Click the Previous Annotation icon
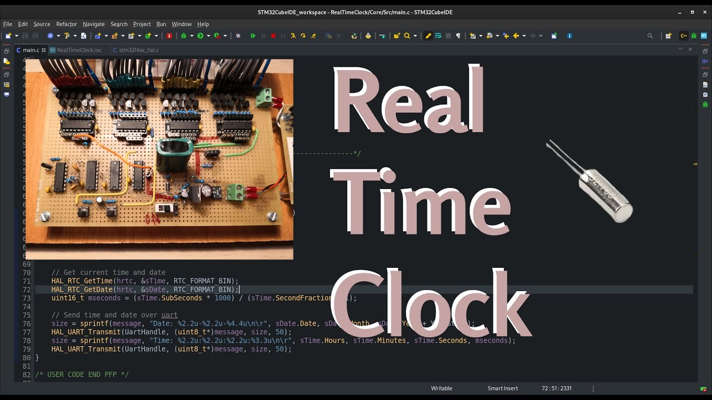This screenshot has width=712, height=400. [x=489, y=36]
